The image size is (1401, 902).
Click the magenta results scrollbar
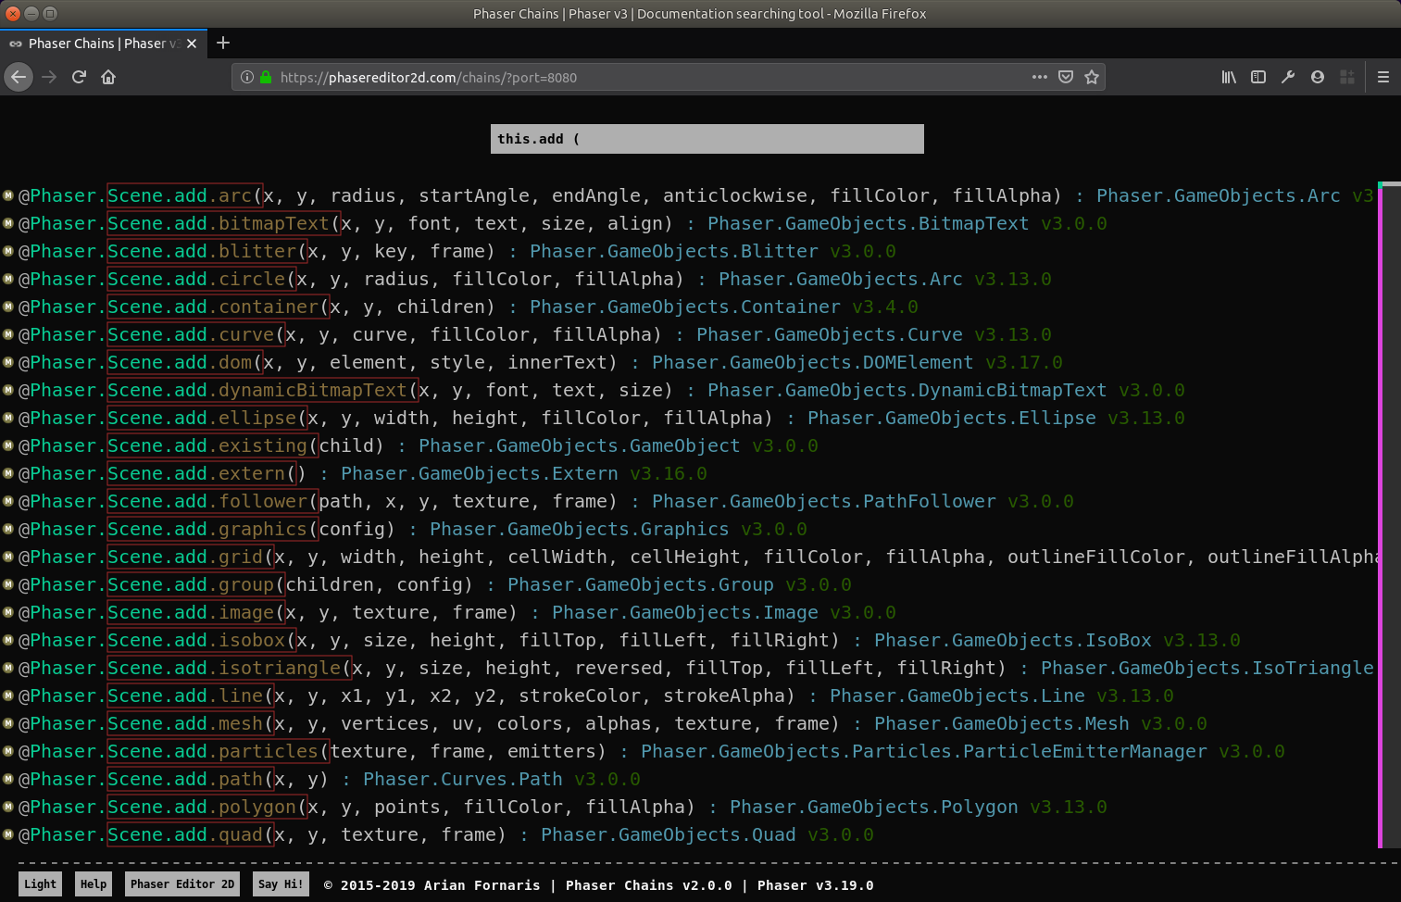1380,514
